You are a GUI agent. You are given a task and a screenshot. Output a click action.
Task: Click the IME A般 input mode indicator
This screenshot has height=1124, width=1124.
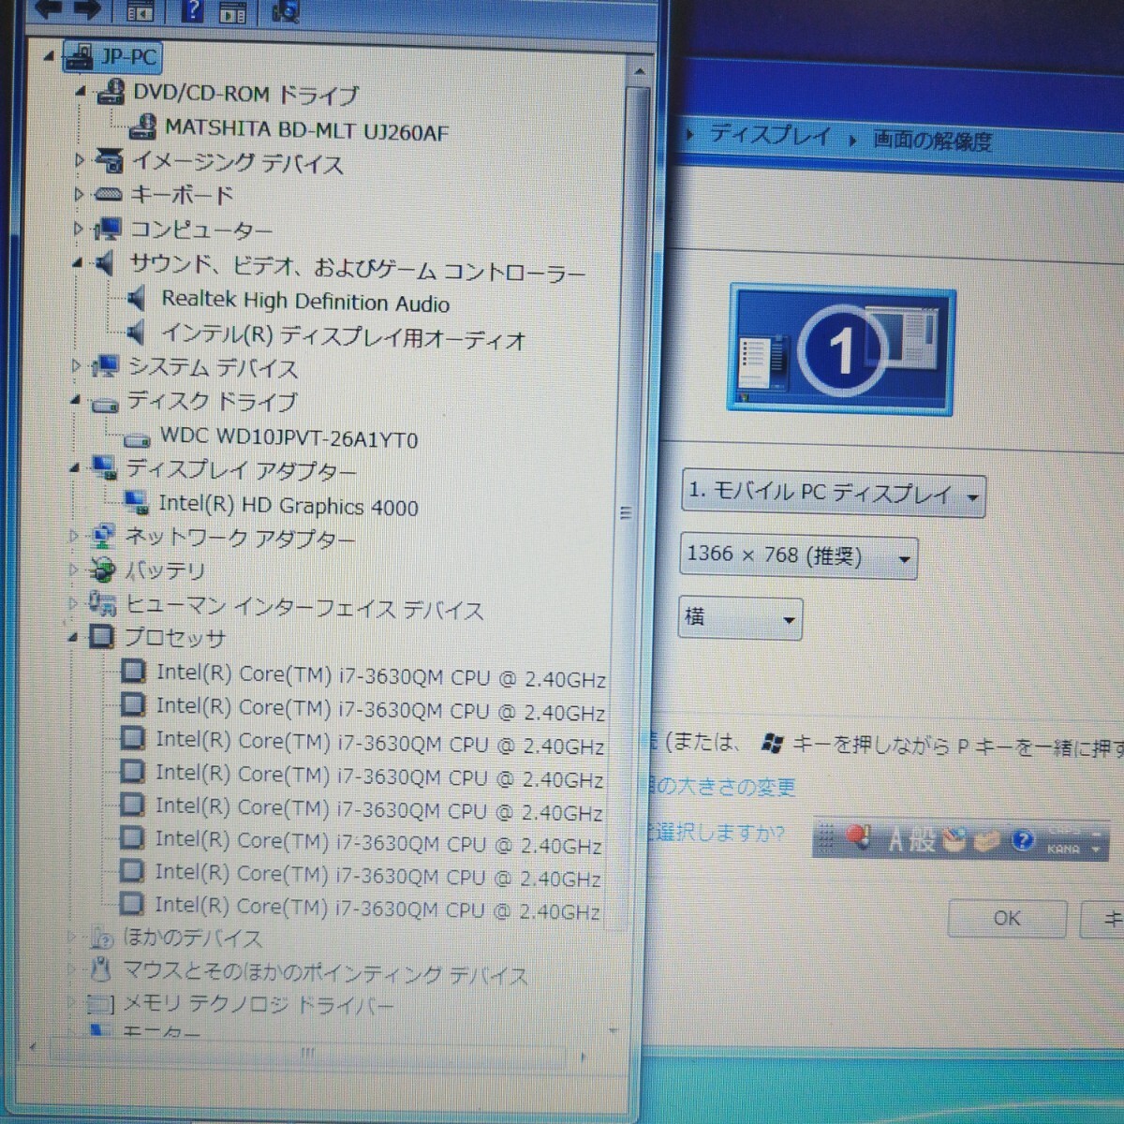[910, 839]
